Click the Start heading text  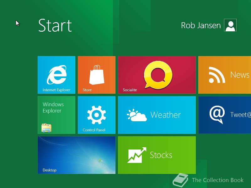click(55, 25)
